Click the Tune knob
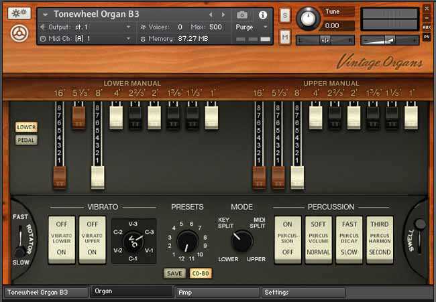The image size is (436, 302). point(308,18)
